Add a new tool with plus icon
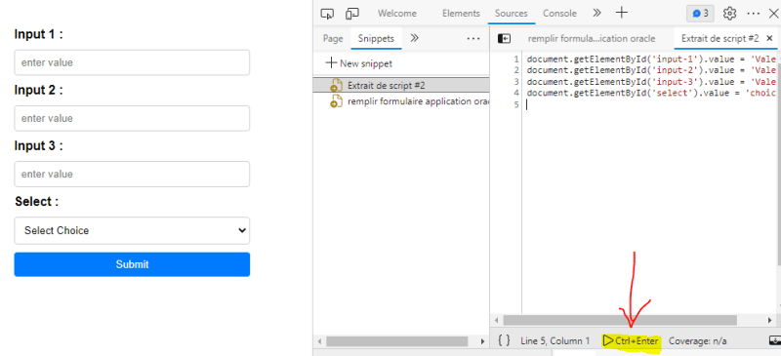The width and height of the screenshot is (781, 356). 622,13
